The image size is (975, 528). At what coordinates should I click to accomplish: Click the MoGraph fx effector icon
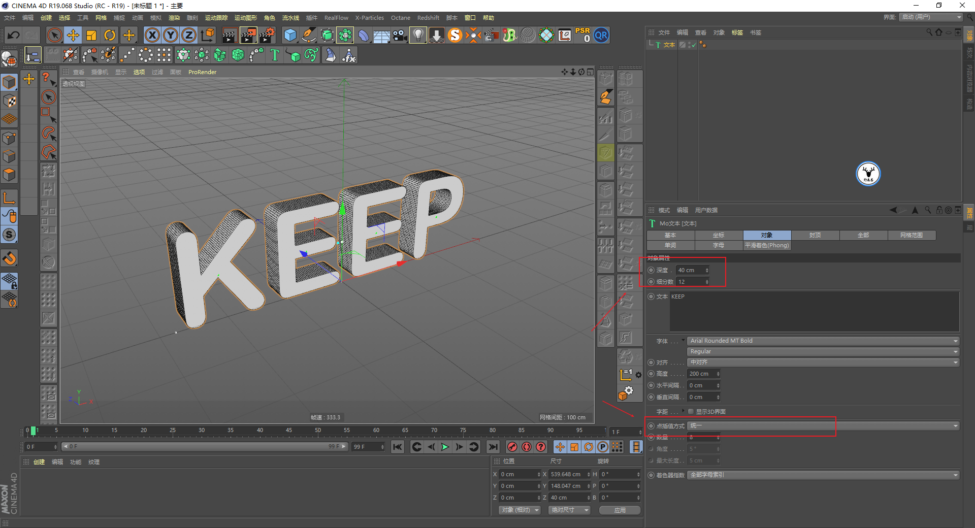[349, 55]
